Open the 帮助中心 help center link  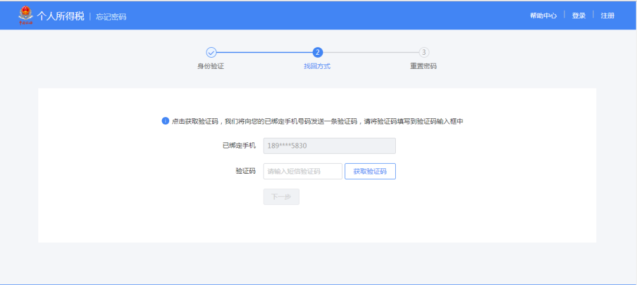543,16
